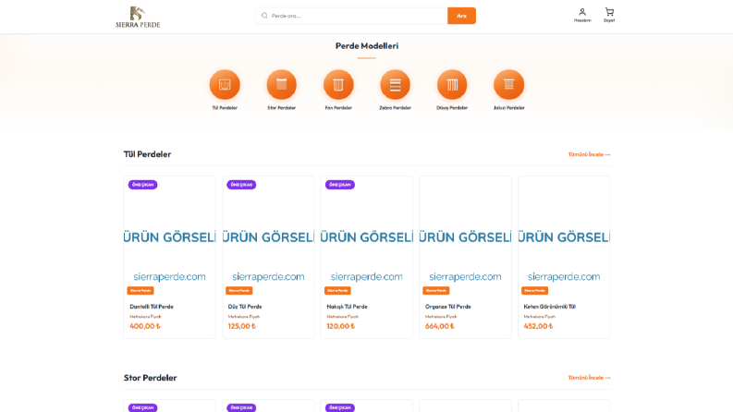This screenshot has height=412, width=733.
Task: Open the Sepet shopping cart icon
Action: coord(609,15)
